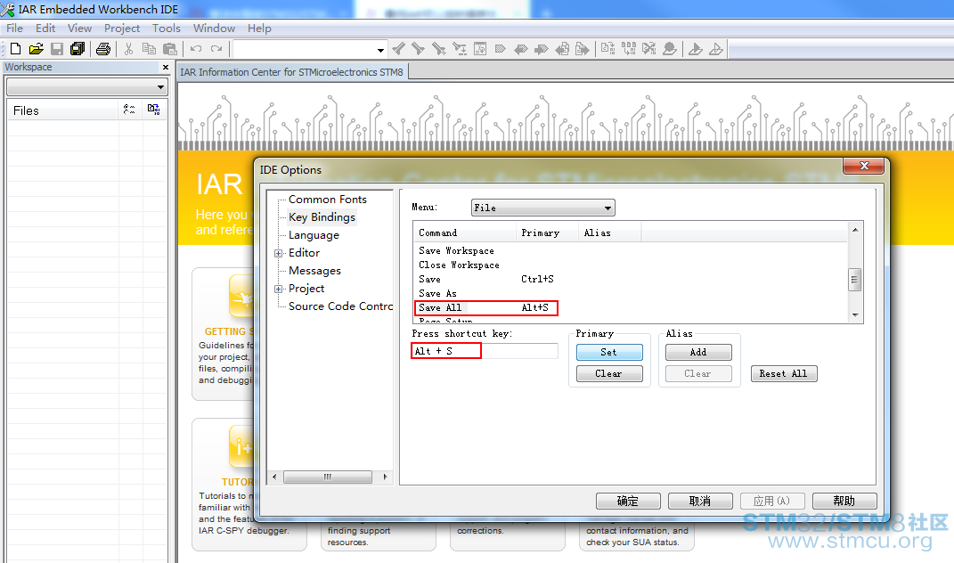Open the File menu

pyautogui.click(x=14, y=28)
